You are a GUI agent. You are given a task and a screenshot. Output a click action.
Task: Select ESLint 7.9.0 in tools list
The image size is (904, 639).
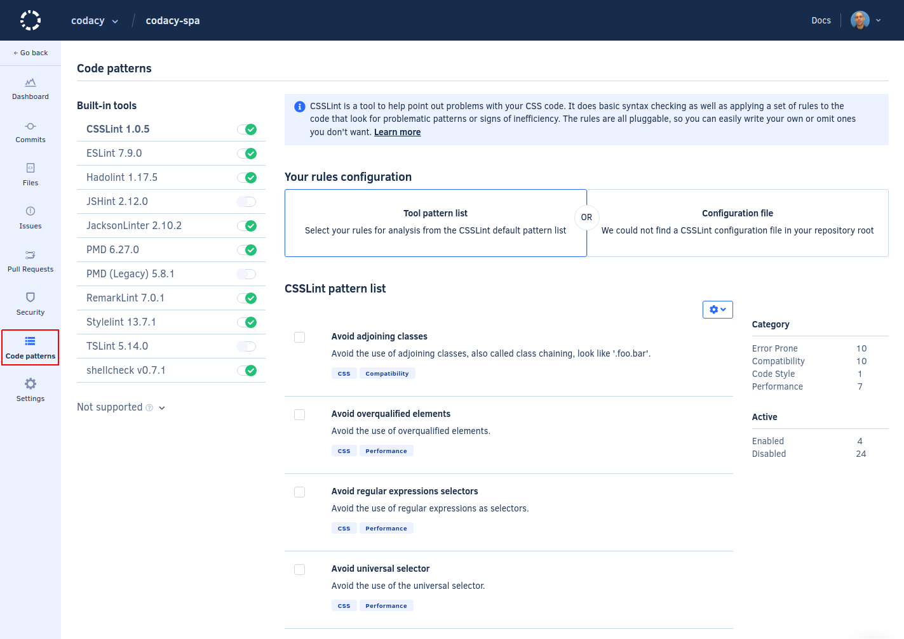pyautogui.click(x=114, y=154)
